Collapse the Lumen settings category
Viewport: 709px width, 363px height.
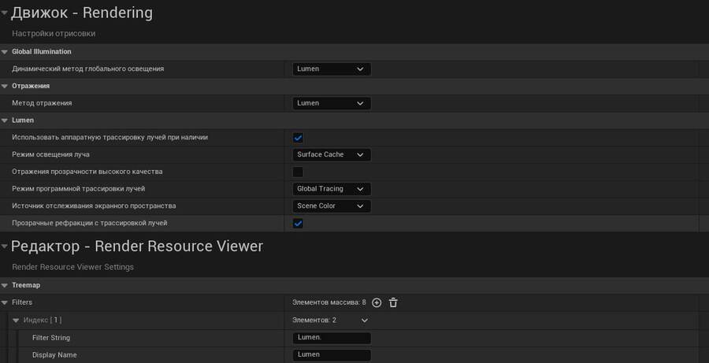[5, 120]
